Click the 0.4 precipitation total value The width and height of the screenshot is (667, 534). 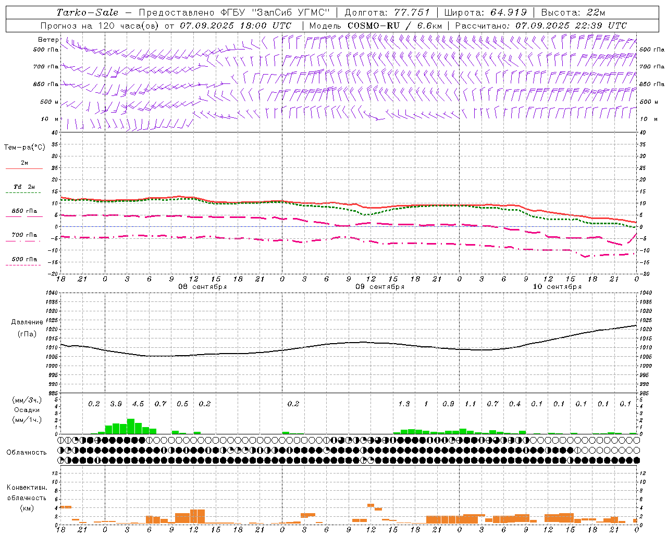514,404
